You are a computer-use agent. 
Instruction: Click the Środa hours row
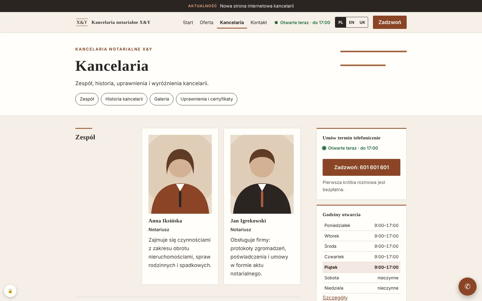361,246
